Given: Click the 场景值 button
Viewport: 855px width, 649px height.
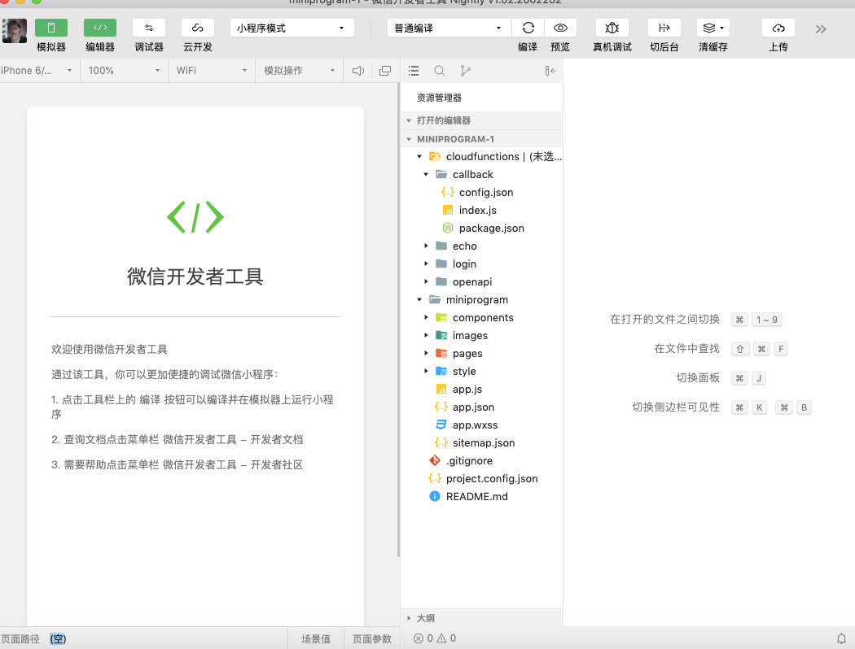Looking at the screenshot, I should 316,638.
